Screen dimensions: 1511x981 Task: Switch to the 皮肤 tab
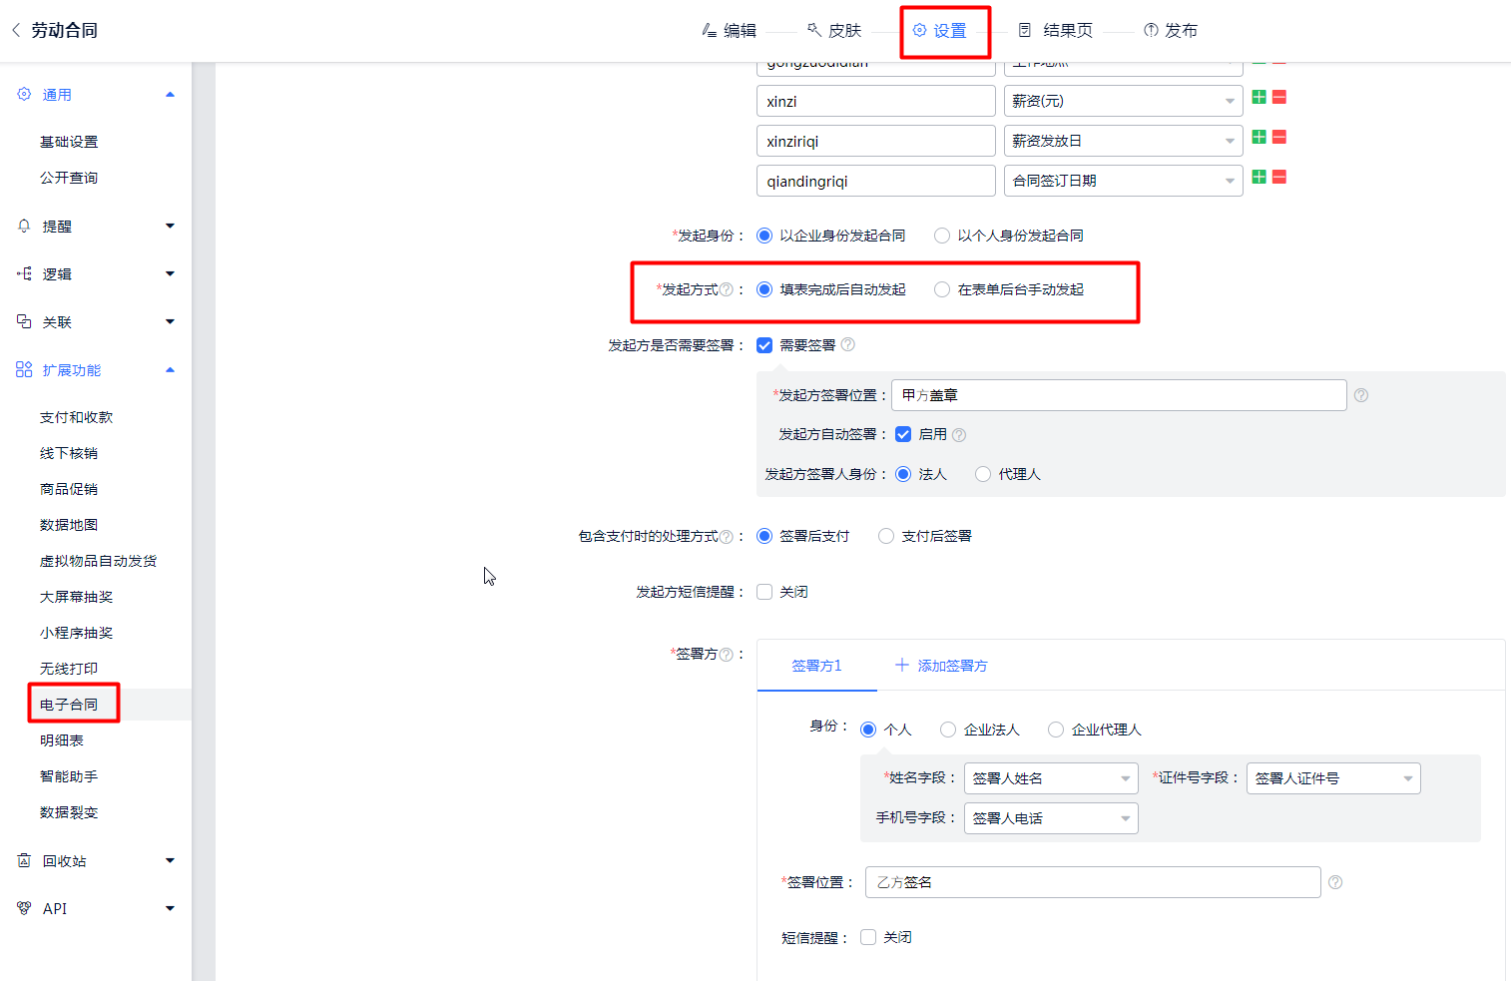(834, 30)
